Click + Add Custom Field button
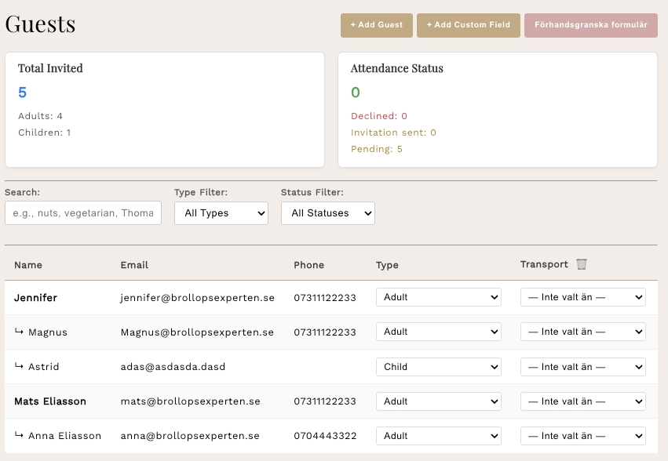 coord(468,25)
